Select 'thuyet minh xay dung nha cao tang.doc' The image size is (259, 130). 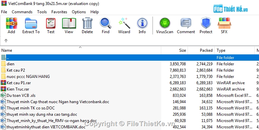(x=42, y=114)
